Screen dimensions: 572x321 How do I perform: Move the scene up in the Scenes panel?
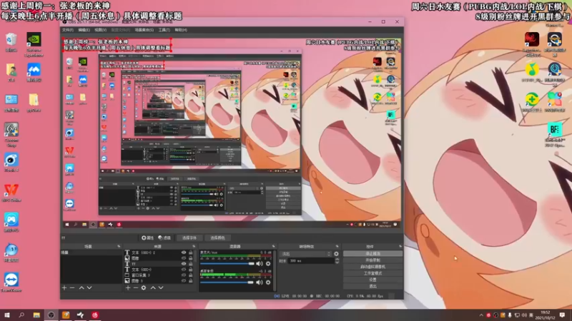(82, 288)
